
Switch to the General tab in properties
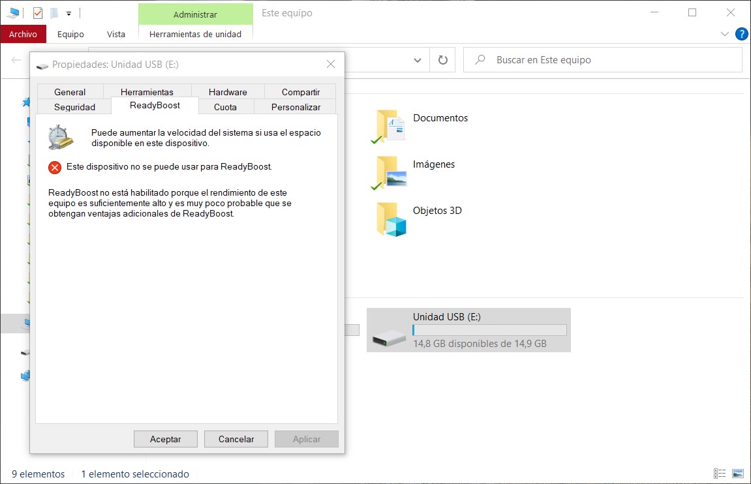(x=70, y=92)
